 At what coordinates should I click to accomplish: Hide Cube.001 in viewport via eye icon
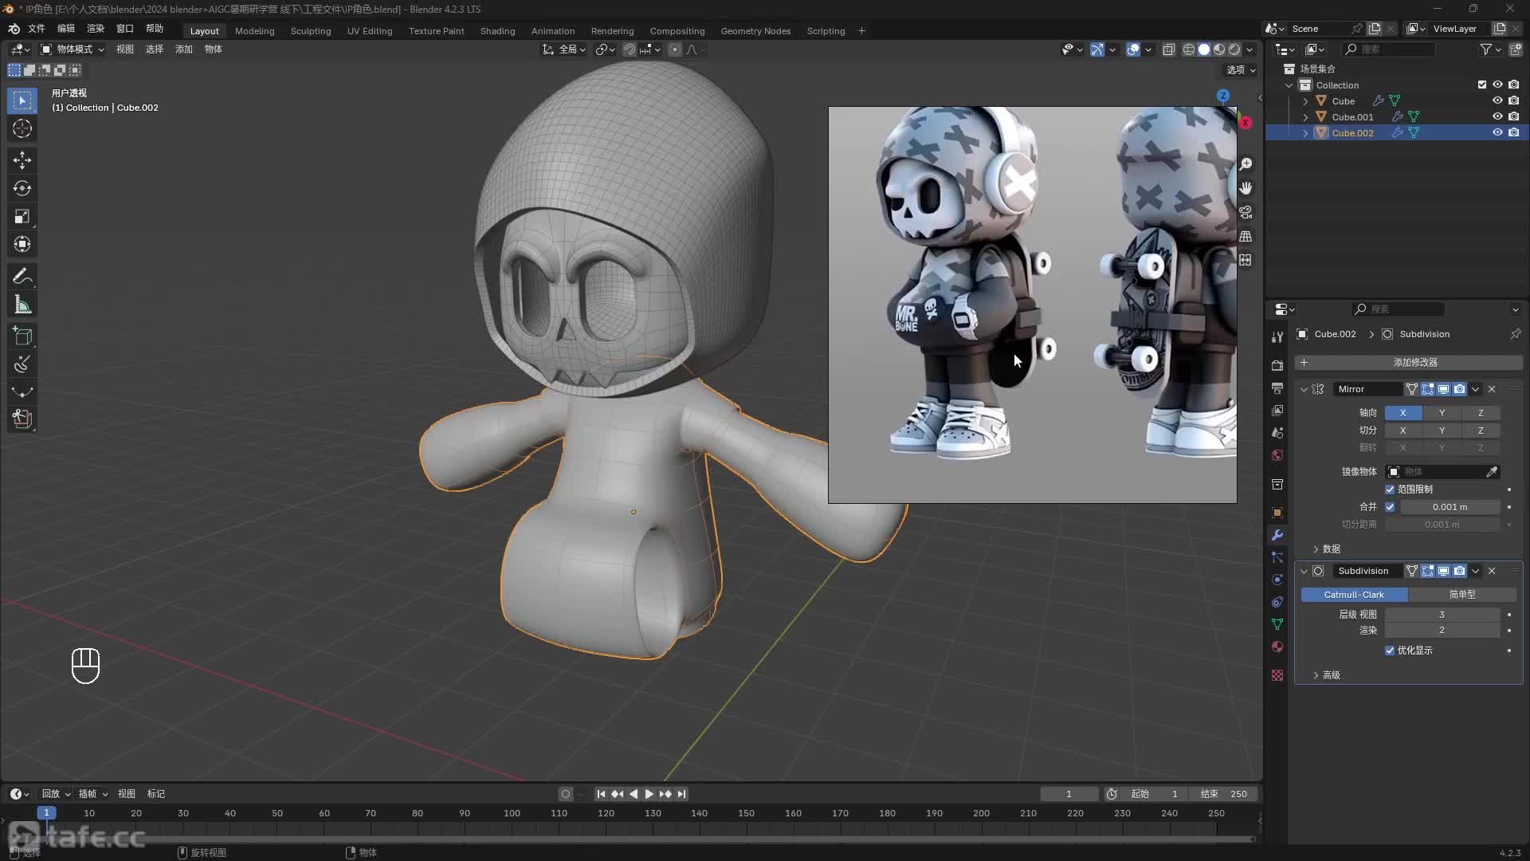click(1497, 117)
